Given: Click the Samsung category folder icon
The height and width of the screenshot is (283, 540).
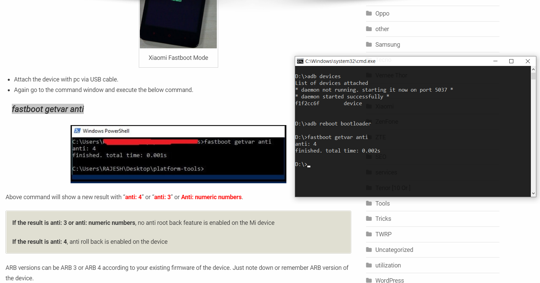Looking at the screenshot, I should click(x=369, y=44).
